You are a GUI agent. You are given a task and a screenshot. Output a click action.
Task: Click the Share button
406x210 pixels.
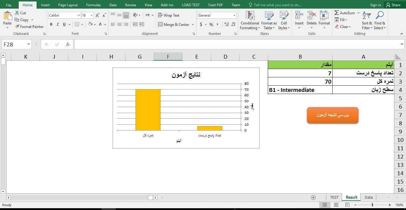pos(393,5)
